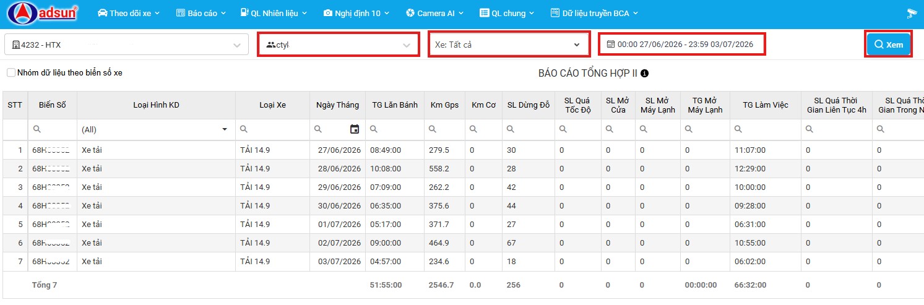Click the Ngày Tháng filter search icon

(x=318, y=129)
